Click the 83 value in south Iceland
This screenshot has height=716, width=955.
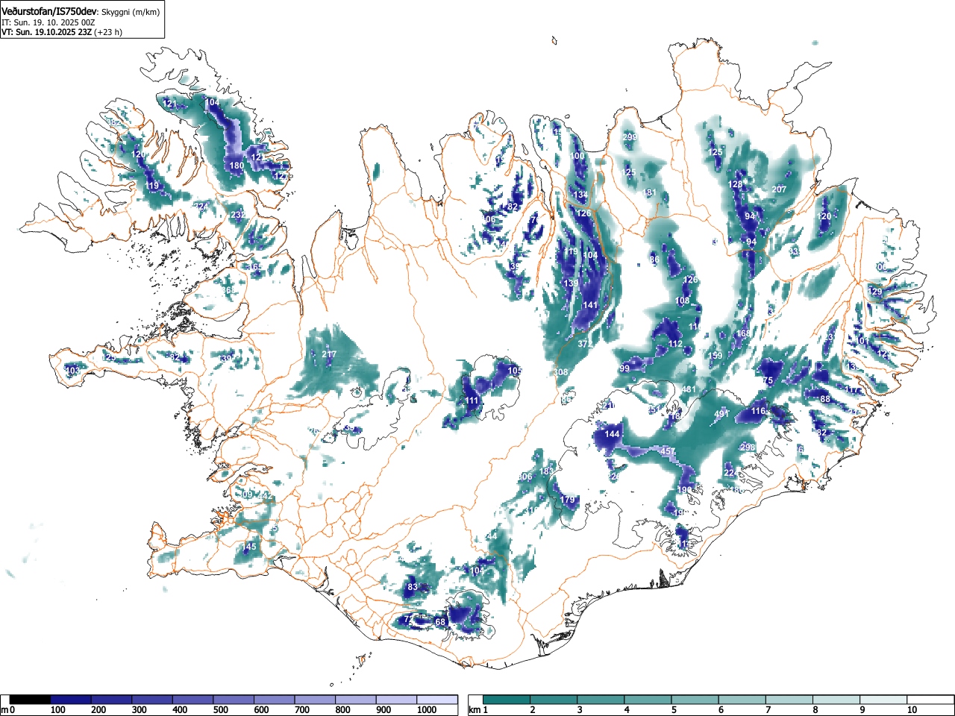413,587
